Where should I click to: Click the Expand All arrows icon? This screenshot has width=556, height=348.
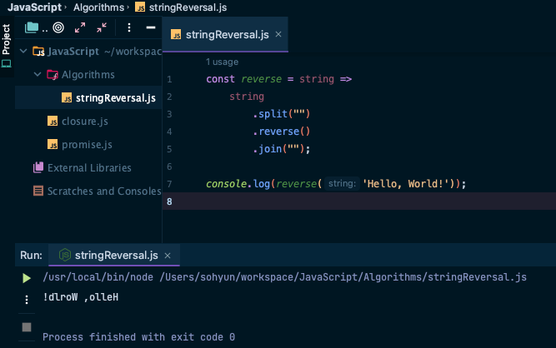(80, 27)
